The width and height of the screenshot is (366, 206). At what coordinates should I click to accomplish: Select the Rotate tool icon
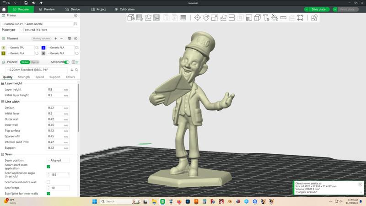click(206, 17)
